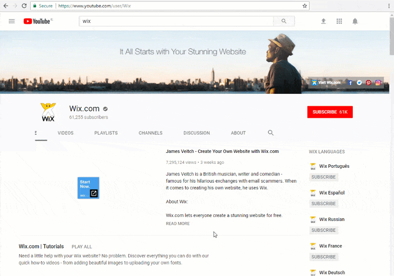Search within the channel using magnifier
Screen dimensions: 394x276
pos(271,133)
